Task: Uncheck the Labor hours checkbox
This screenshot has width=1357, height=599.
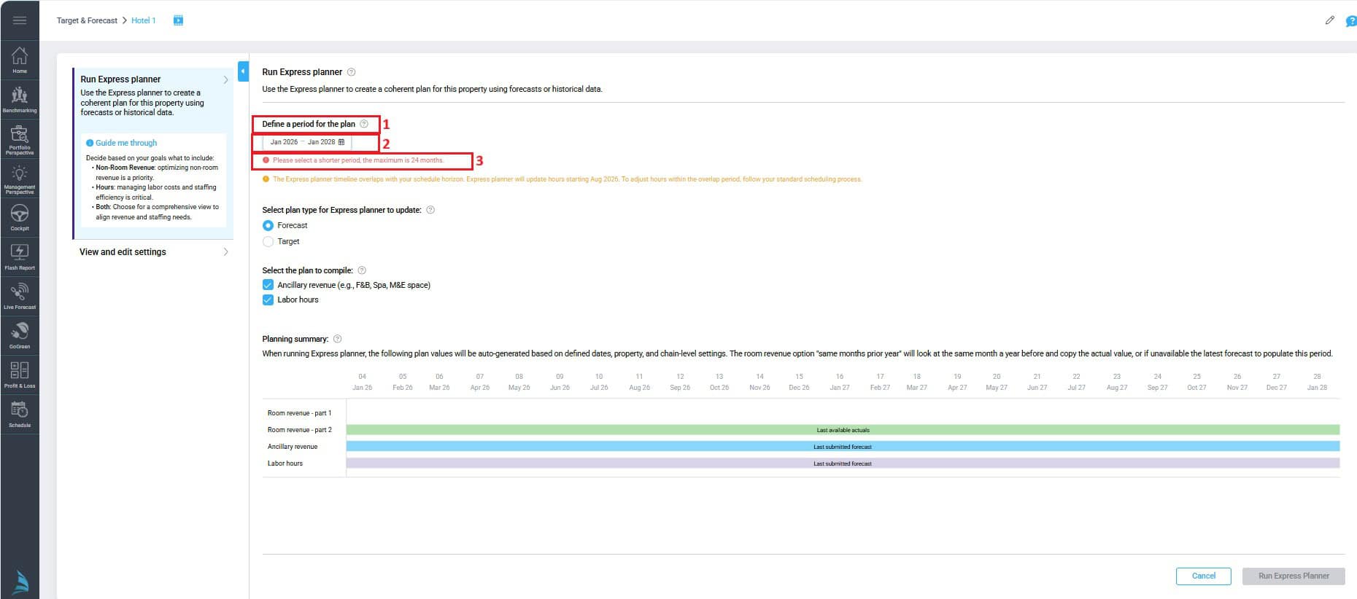Action: point(268,299)
